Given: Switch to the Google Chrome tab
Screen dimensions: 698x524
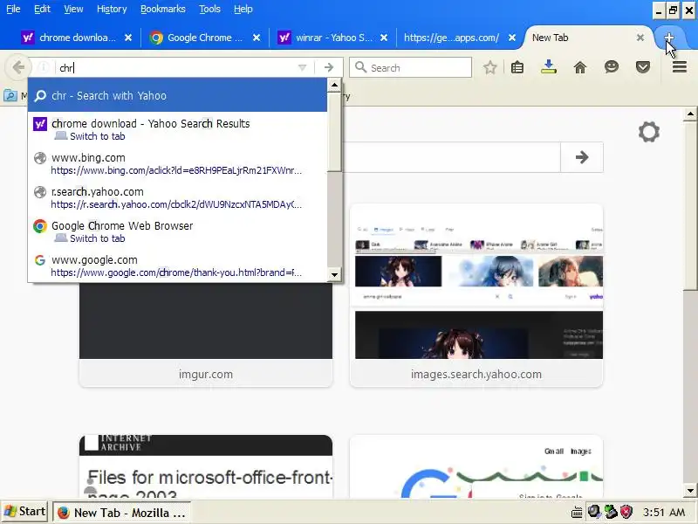Looking at the screenshot, I should (x=205, y=38).
